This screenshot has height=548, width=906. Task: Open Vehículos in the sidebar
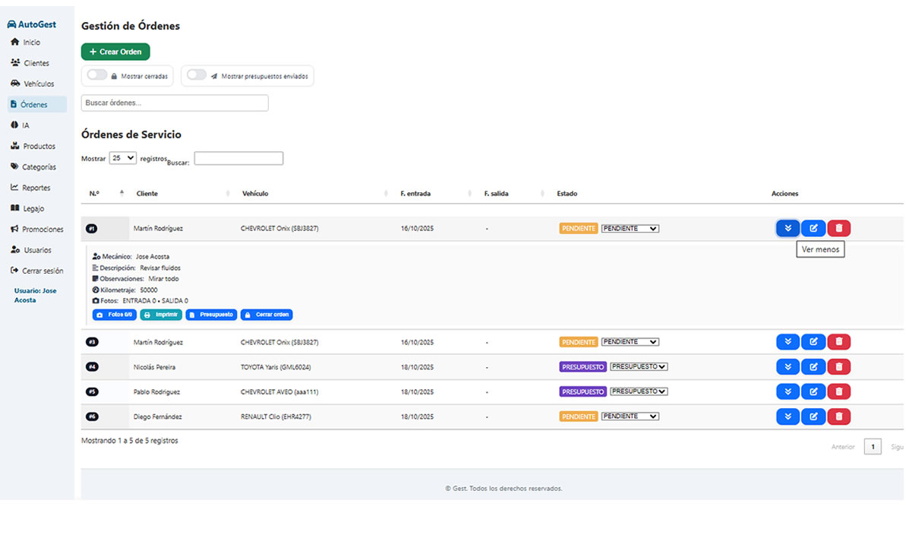tap(38, 84)
